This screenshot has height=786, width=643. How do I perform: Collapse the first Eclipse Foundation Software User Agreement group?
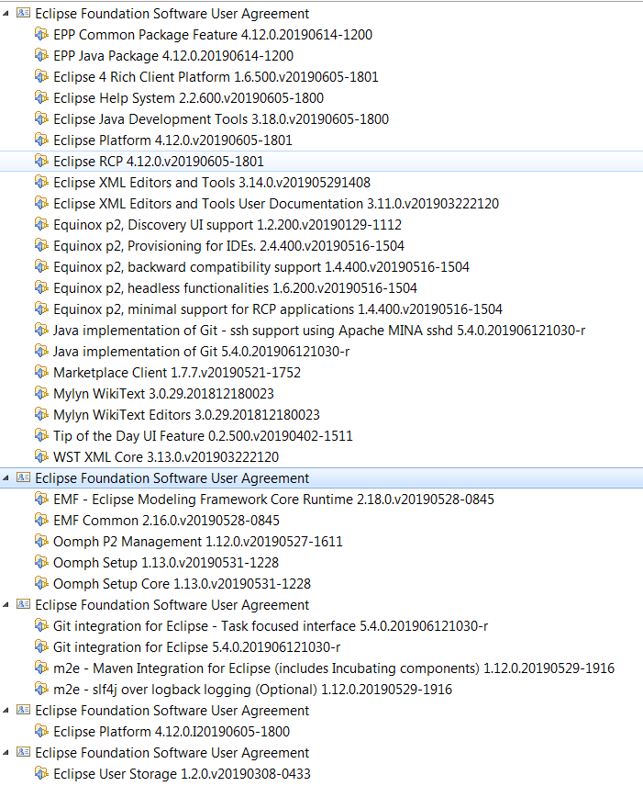(8, 14)
